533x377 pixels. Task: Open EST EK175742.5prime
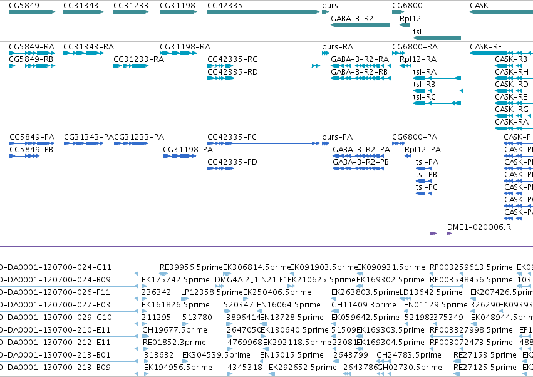point(175,280)
